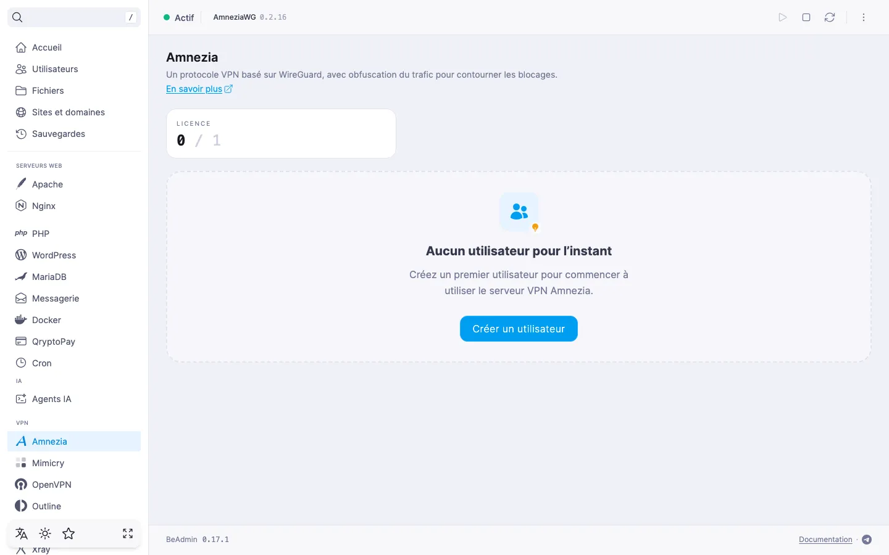
Task: Open the Cron section
Action: tap(74, 363)
